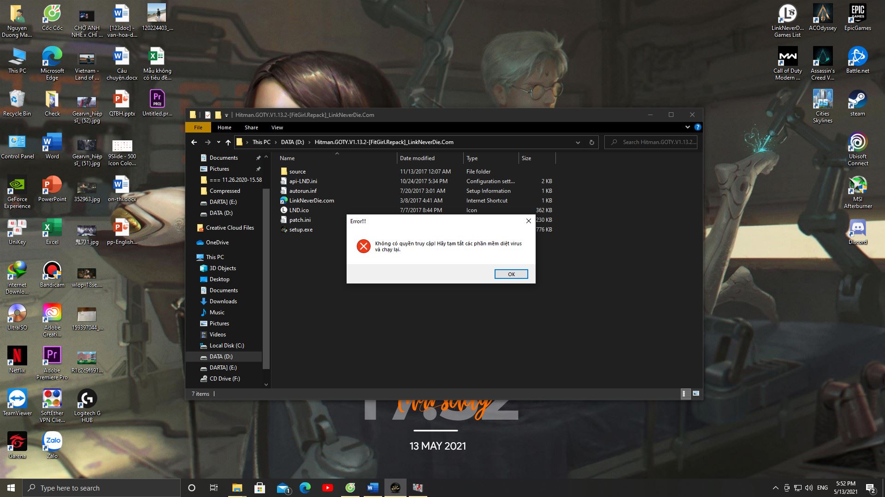Open the address bar history dropdown

coord(578,142)
